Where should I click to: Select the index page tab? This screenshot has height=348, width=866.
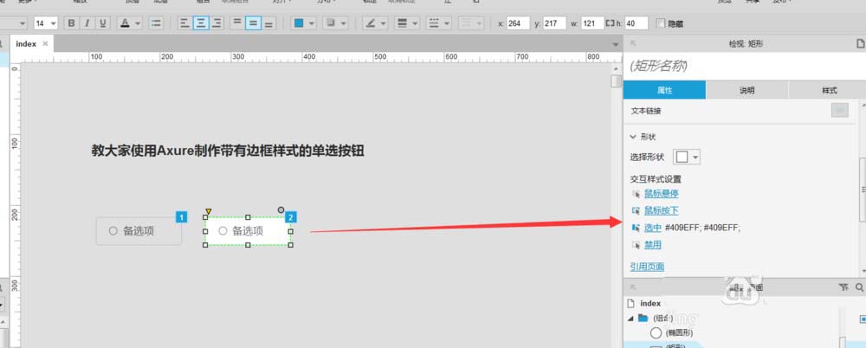[31, 43]
